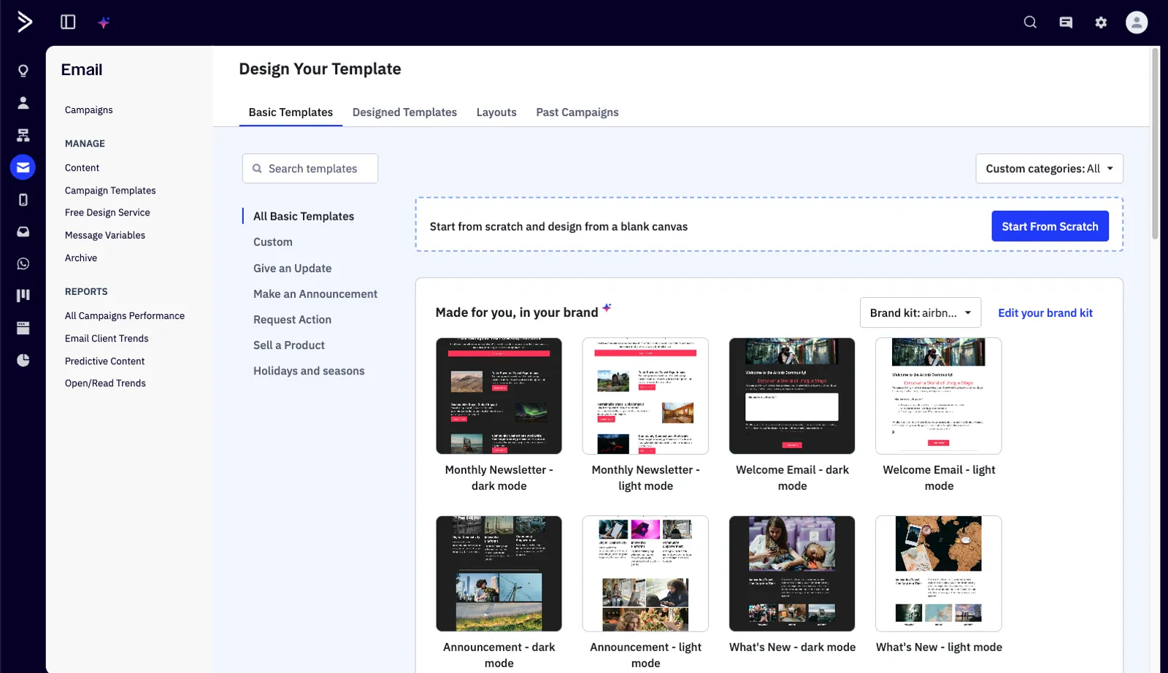
Task: Open the chat messages icon
Action: pyautogui.click(x=1066, y=23)
